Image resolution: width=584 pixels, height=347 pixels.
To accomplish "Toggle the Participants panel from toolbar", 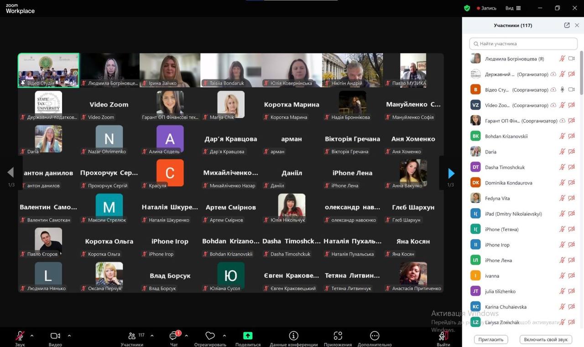I will coord(132,336).
